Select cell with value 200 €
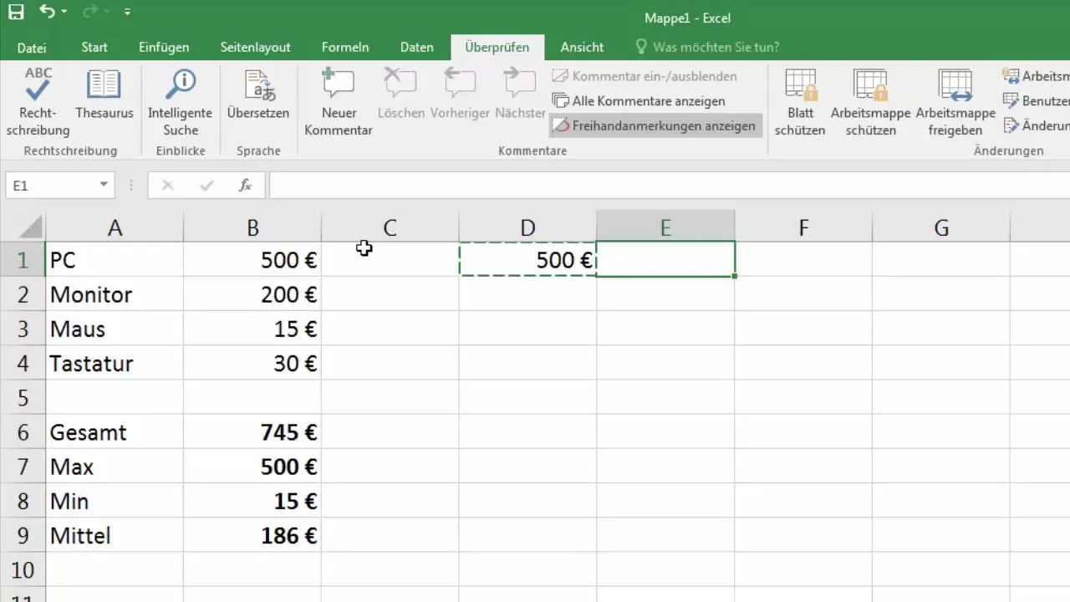Viewport: 1070px width, 602px height. click(252, 294)
